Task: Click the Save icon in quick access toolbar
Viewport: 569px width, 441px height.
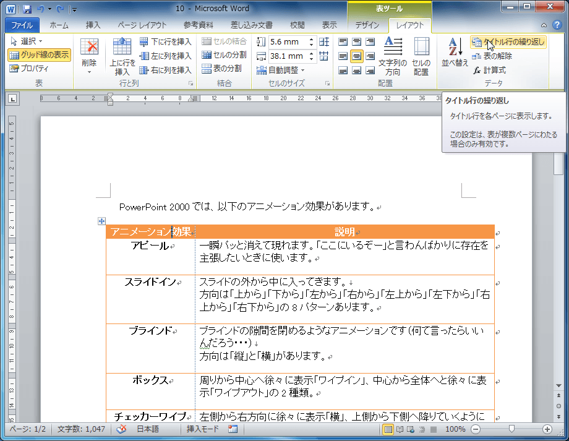Action: [x=27, y=9]
